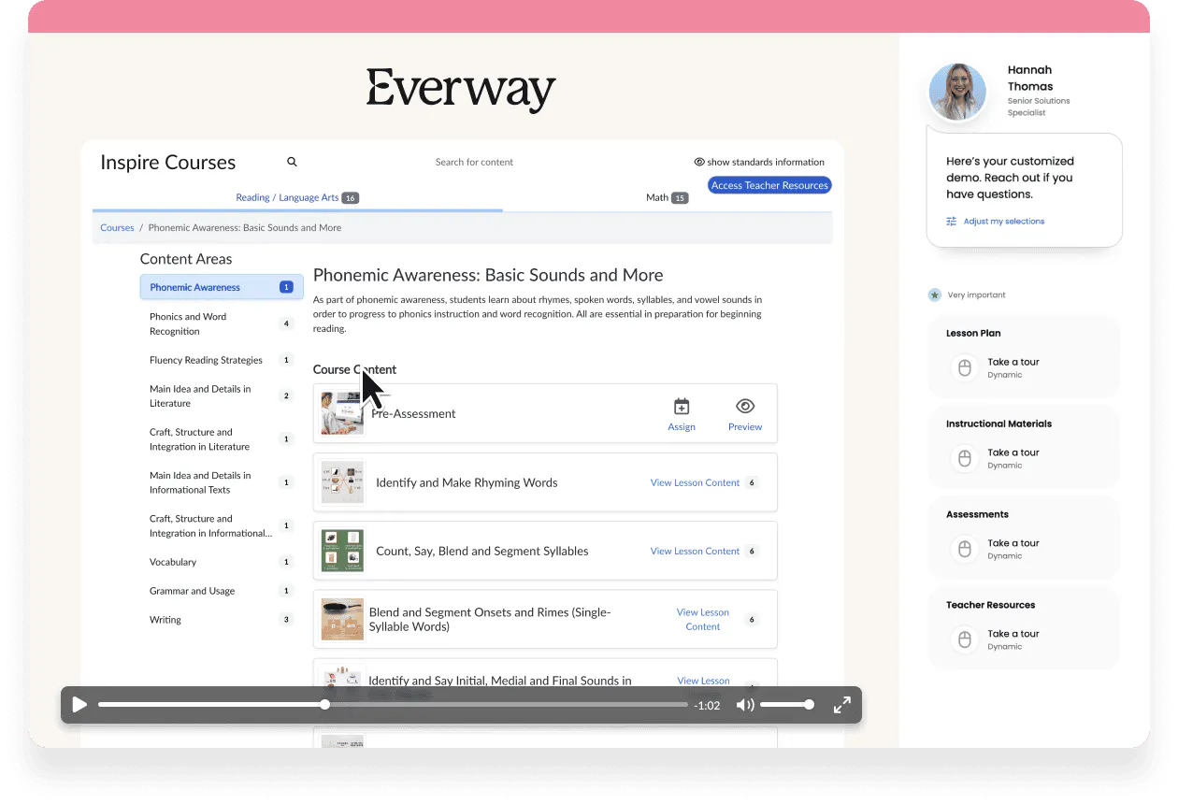This screenshot has width=1178, height=804.
Task: Open Blend and Segment Onsets thumbnail
Action: pos(342,619)
